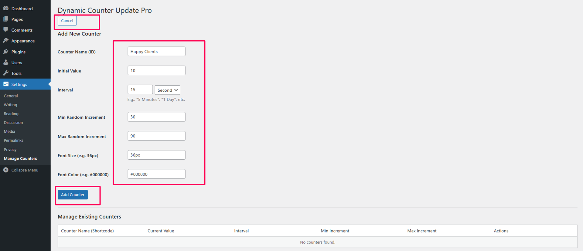Click the Cancel button
Image resolution: width=583 pixels, height=251 pixels.
click(x=67, y=21)
